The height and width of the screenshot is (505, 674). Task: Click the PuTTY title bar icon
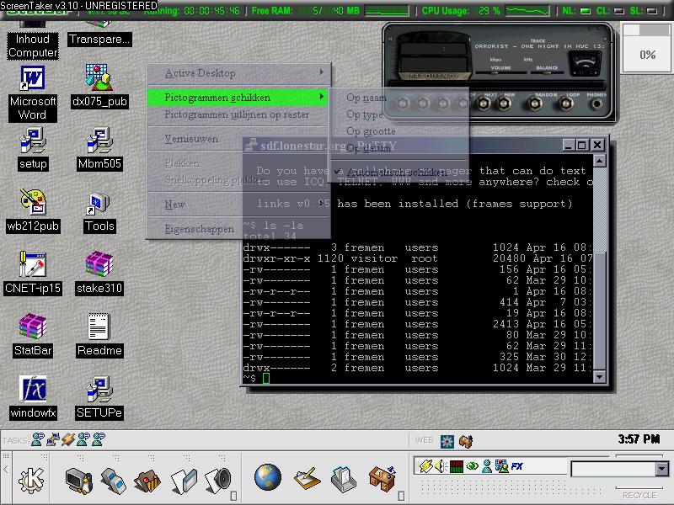tap(251, 145)
